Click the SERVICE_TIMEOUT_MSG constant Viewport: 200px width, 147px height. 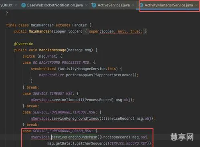[53, 94]
